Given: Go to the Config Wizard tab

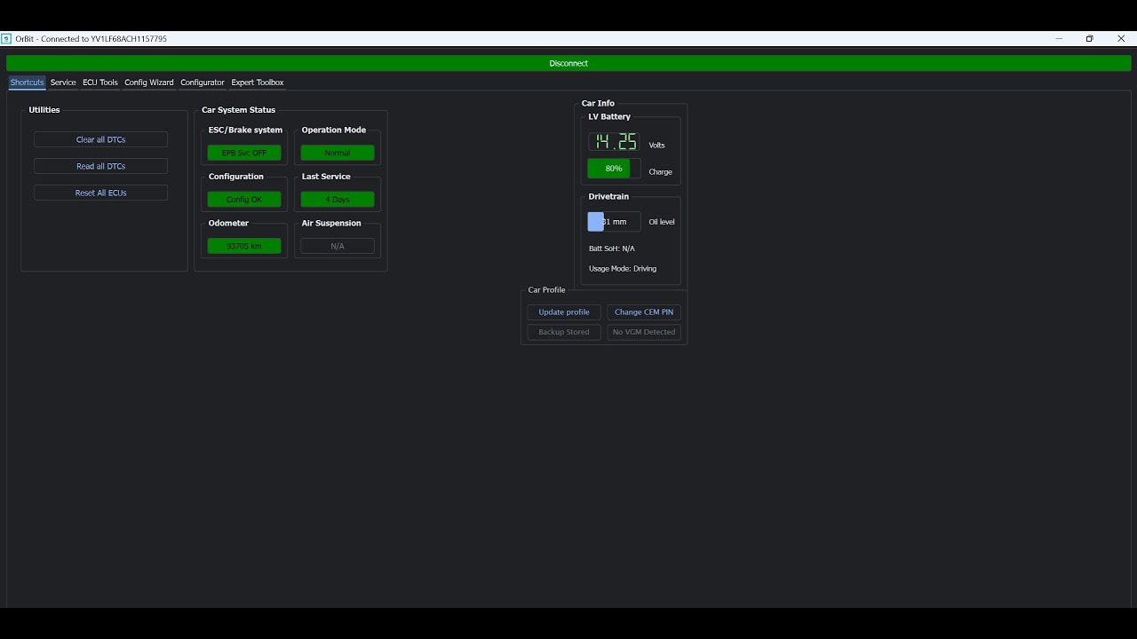Looking at the screenshot, I should [149, 83].
